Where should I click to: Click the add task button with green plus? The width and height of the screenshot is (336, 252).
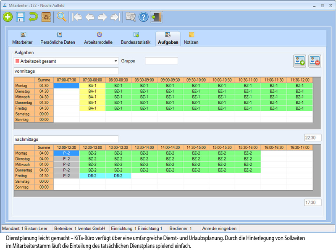coord(299,61)
